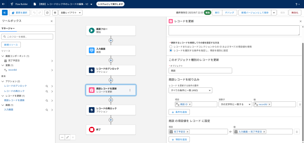Image resolution: width=304 pixels, height=143 pixels.
Task: Click the fit-to-view canvas icon
Action: [67, 137]
